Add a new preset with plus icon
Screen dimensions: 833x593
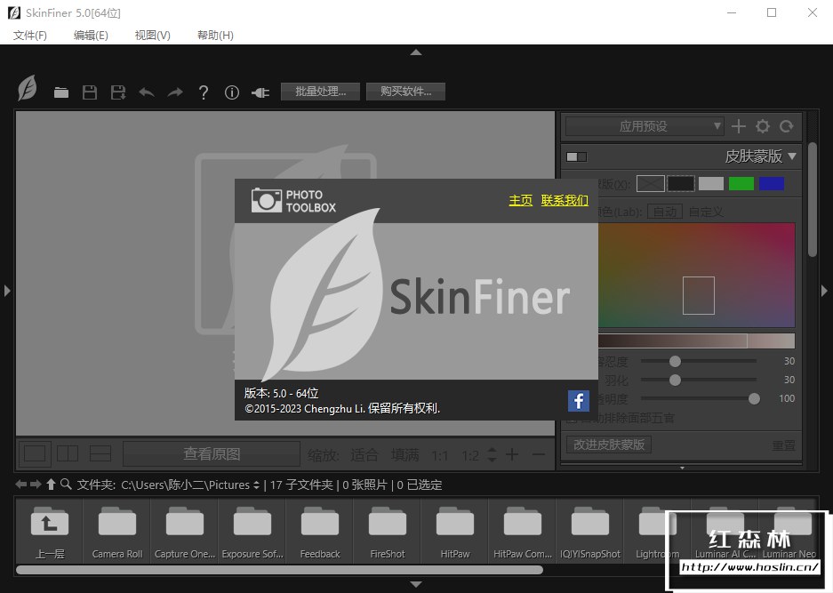tap(739, 126)
